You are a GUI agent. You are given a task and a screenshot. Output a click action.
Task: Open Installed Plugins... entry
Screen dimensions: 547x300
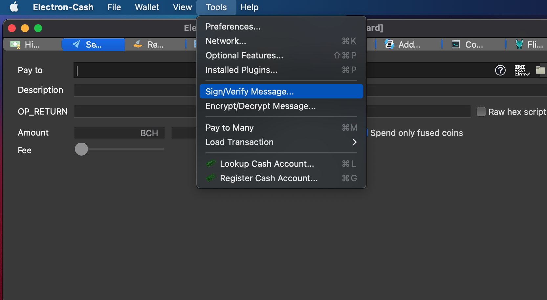coord(281,70)
